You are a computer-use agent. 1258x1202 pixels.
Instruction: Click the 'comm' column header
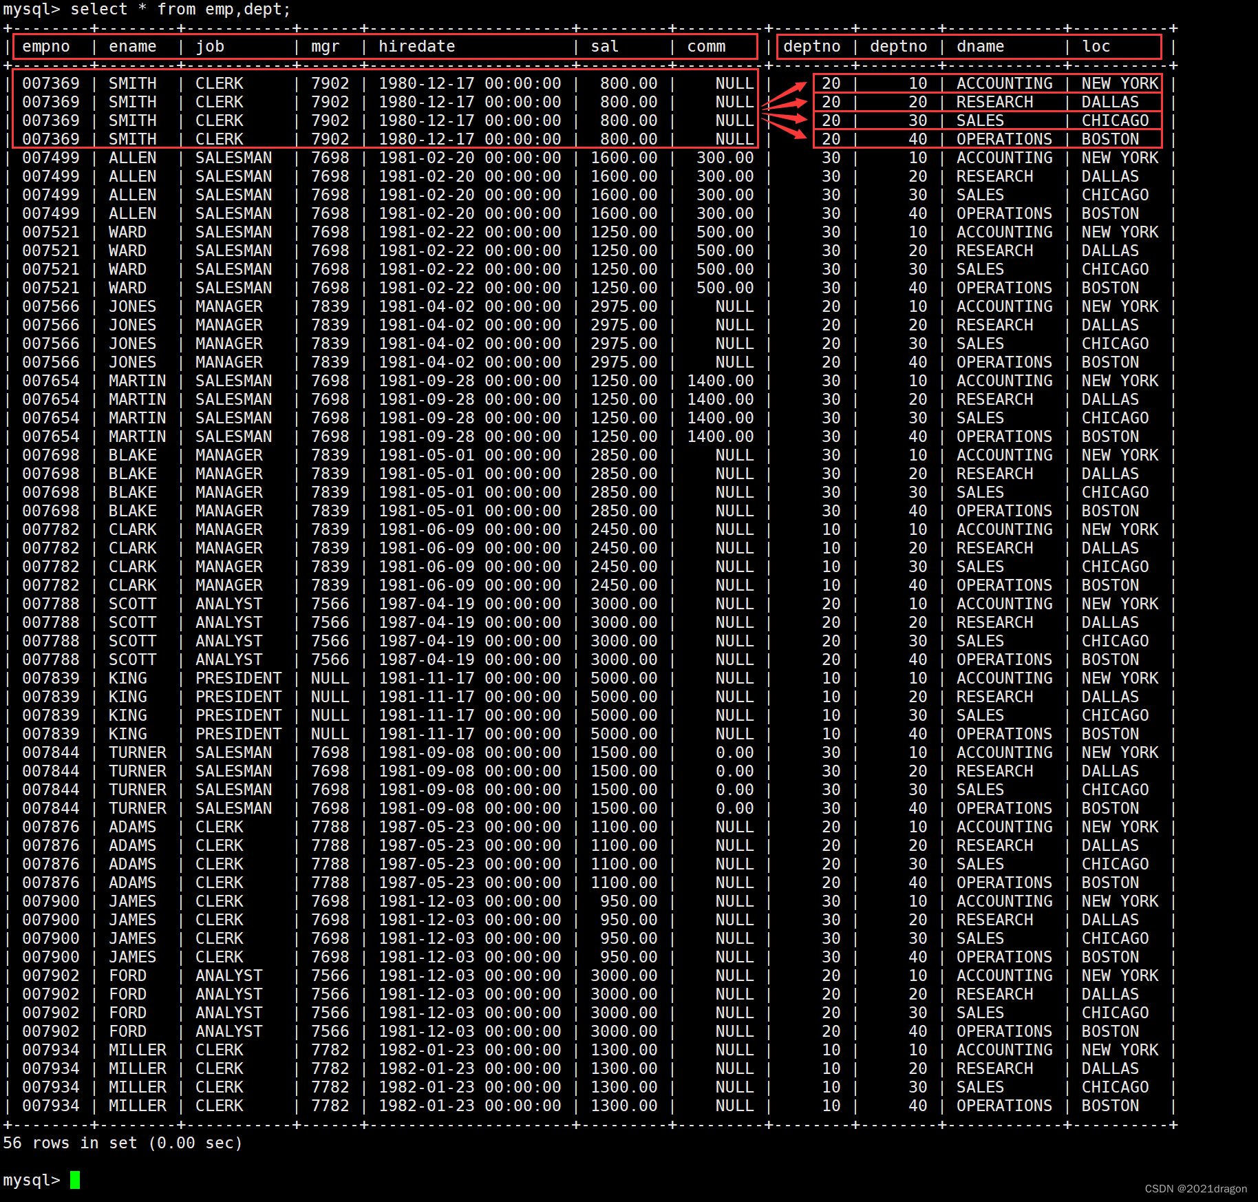tap(707, 47)
